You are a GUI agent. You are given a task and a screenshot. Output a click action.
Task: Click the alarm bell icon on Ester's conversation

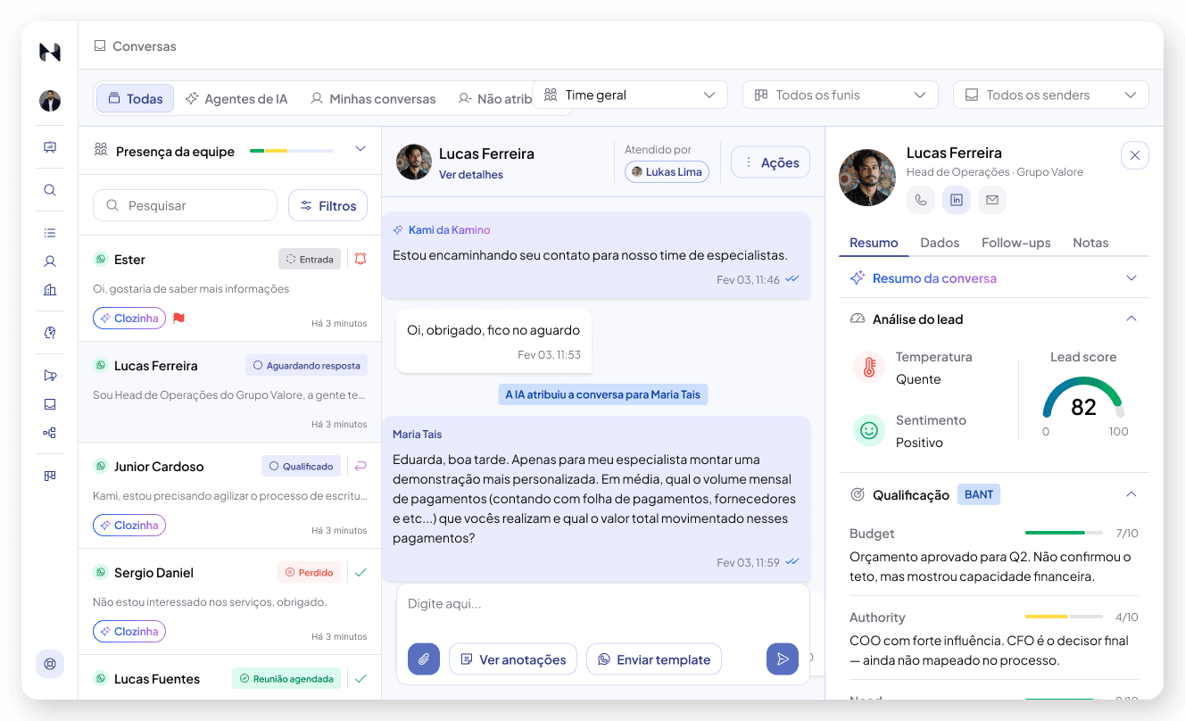tap(360, 259)
